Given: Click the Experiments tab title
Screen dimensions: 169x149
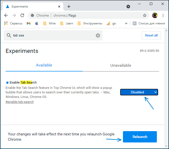Looking at the screenshot, I should tap(20, 7).
